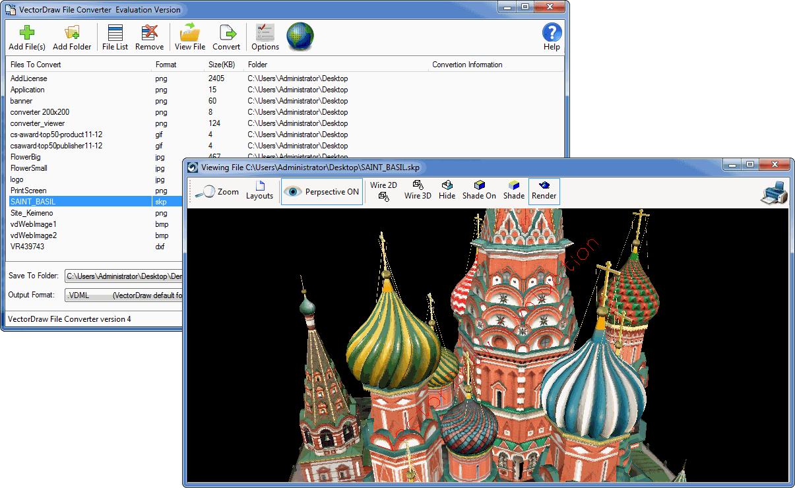
Task: Open the Output Format .VDML dropdown
Action: (x=123, y=295)
